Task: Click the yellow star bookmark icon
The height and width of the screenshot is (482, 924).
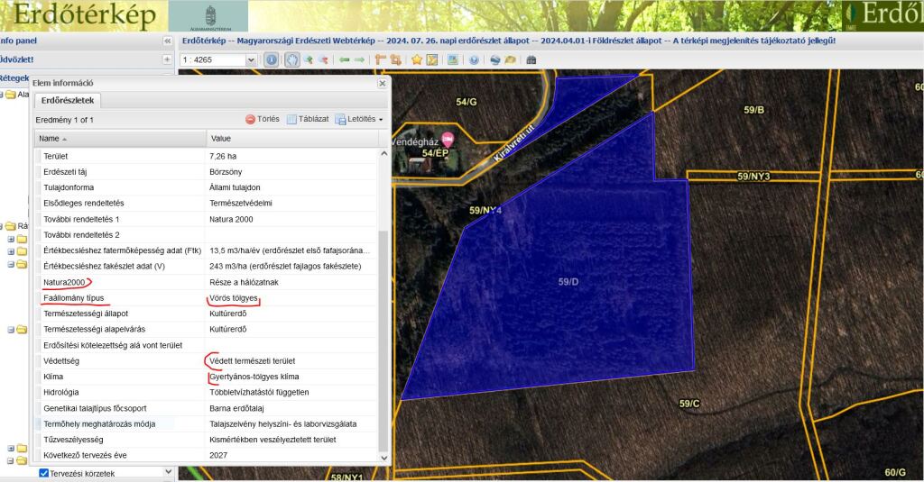Action: (x=416, y=59)
